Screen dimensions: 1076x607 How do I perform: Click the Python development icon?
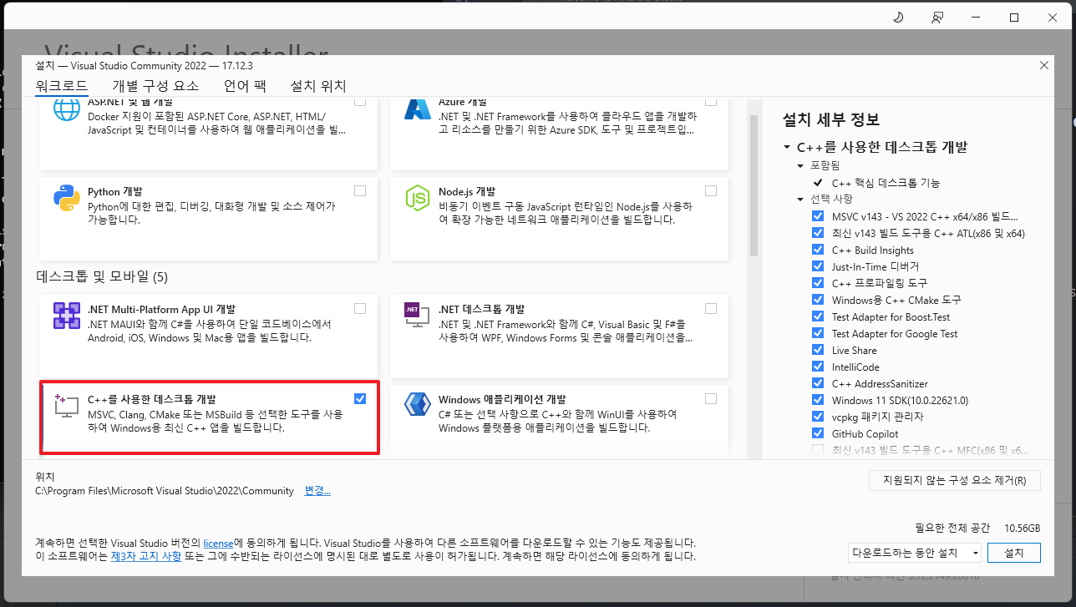click(67, 198)
